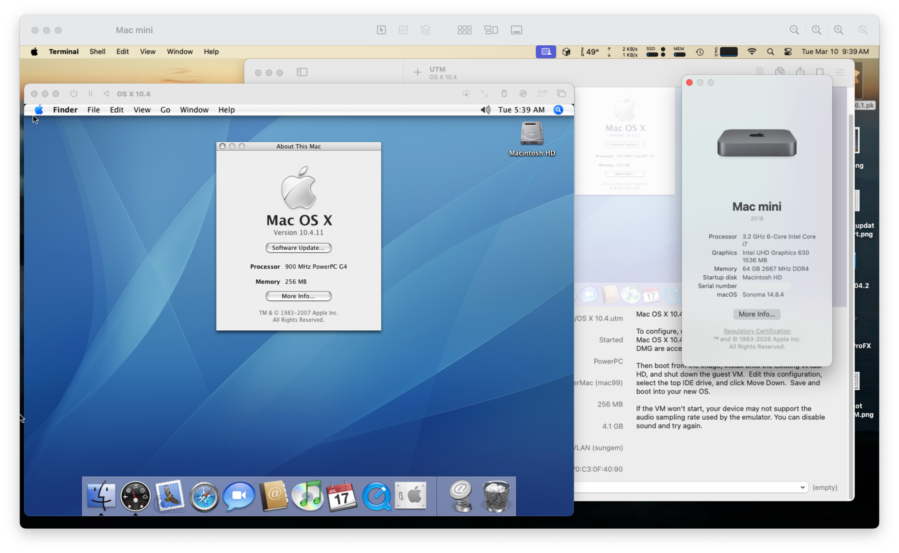Click the share icon in UTM toolbar
Image resolution: width=899 pixels, height=553 pixels.
800,72
